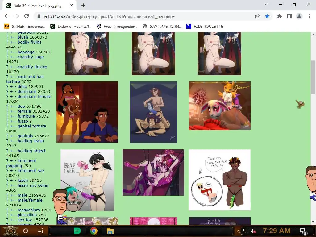Image resolution: width=316 pixels, height=237 pixels.
Task: Click the muted volume tray icon
Action: point(253,231)
